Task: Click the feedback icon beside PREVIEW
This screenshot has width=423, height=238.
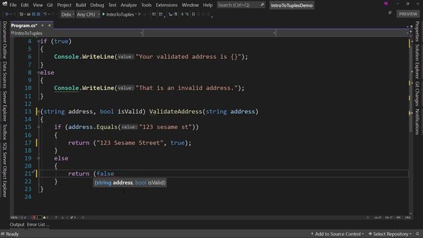Action: [390, 13]
